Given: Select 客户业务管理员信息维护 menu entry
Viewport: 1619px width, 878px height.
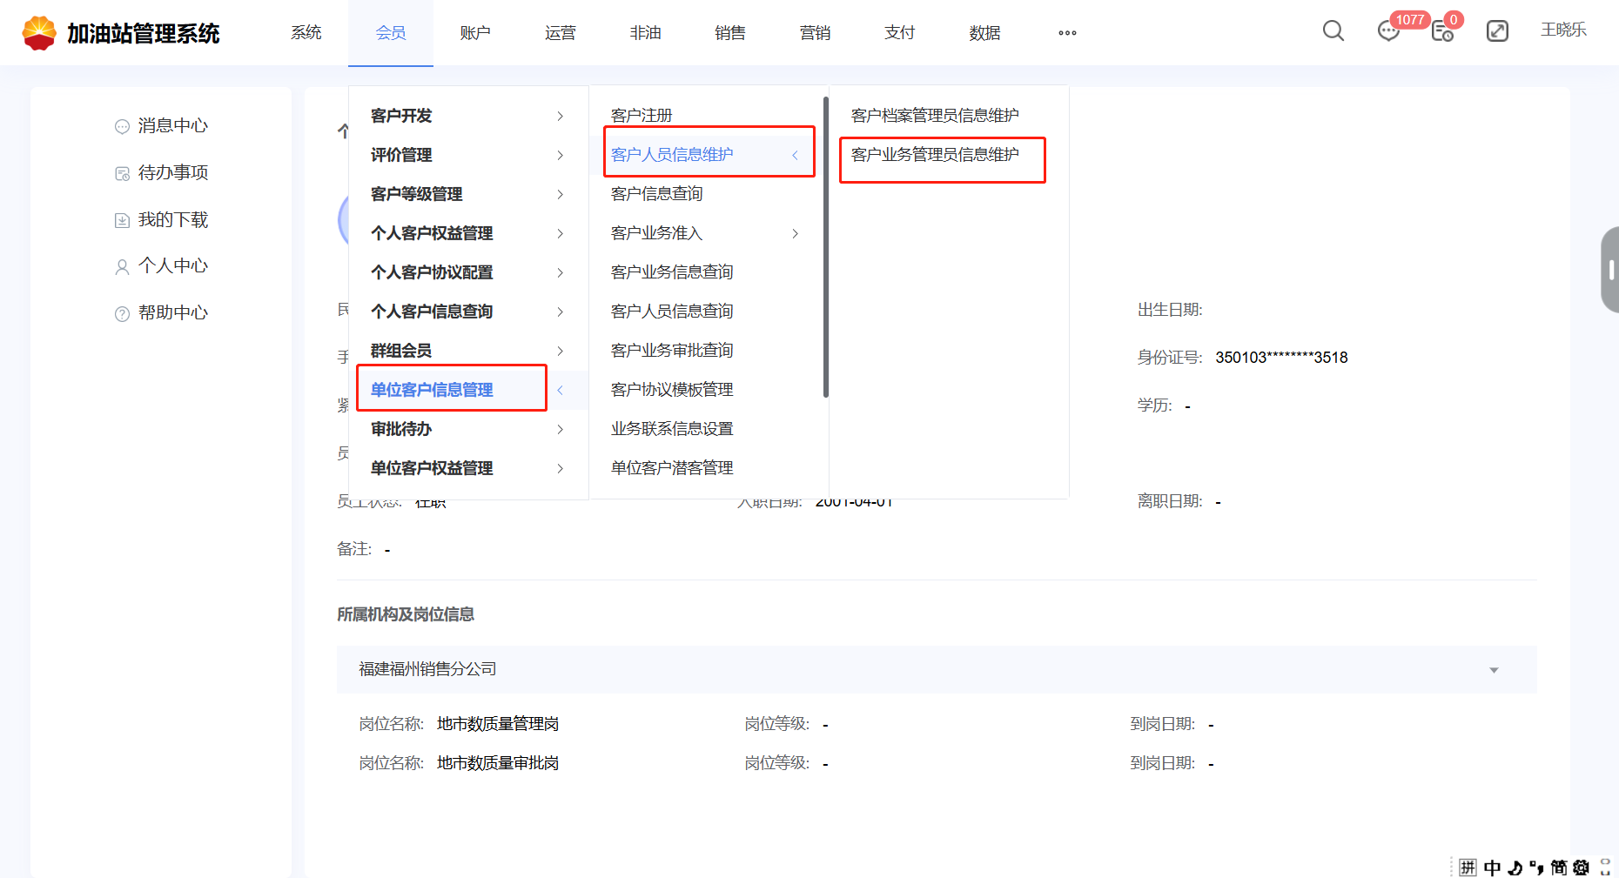Looking at the screenshot, I should [x=935, y=155].
